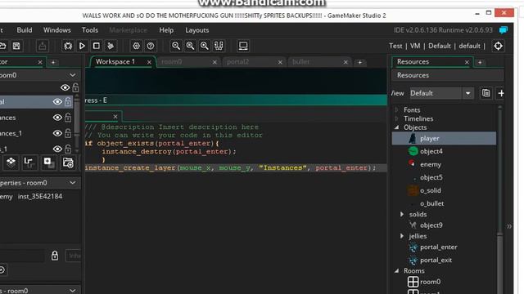The image size is (524, 294).
Task: Select the o_bullet object
Action: tap(431, 203)
